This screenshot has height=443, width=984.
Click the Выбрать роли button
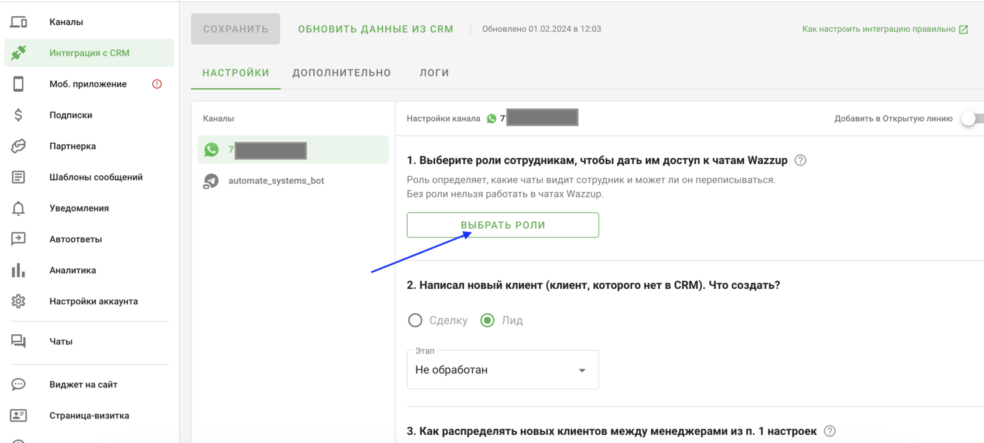pos(503,225)
